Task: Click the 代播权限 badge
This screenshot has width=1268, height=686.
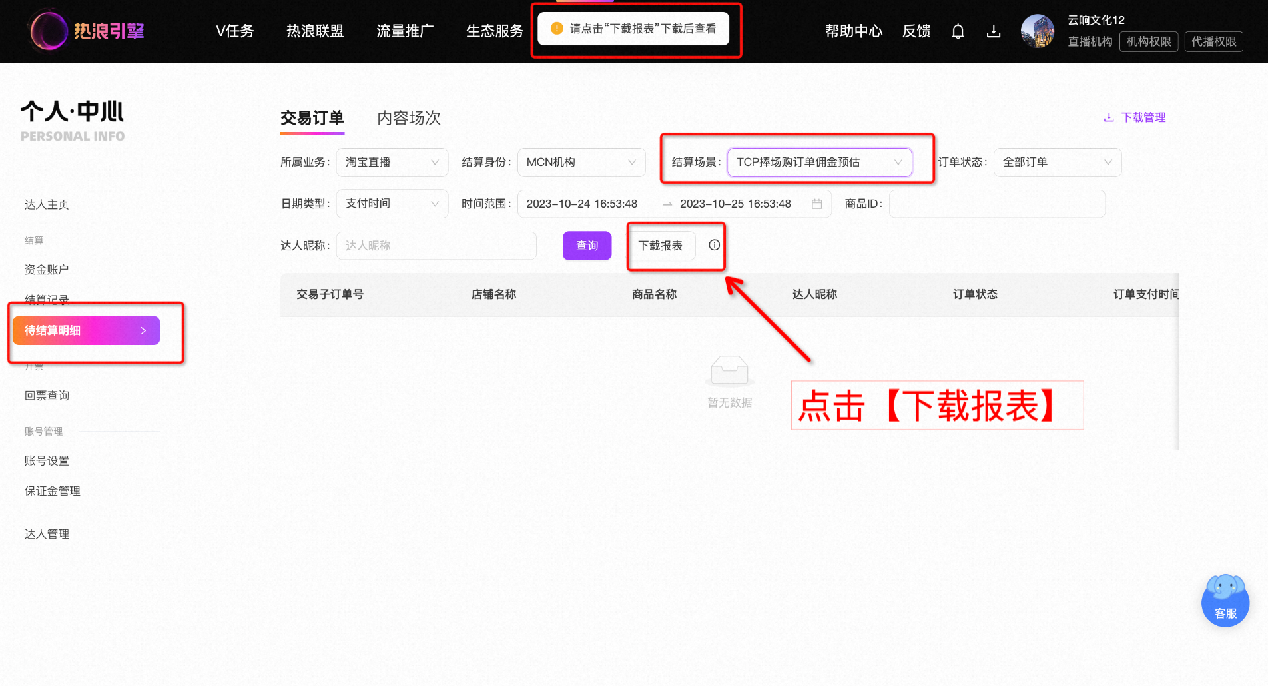Action: tap(1213, 41)
